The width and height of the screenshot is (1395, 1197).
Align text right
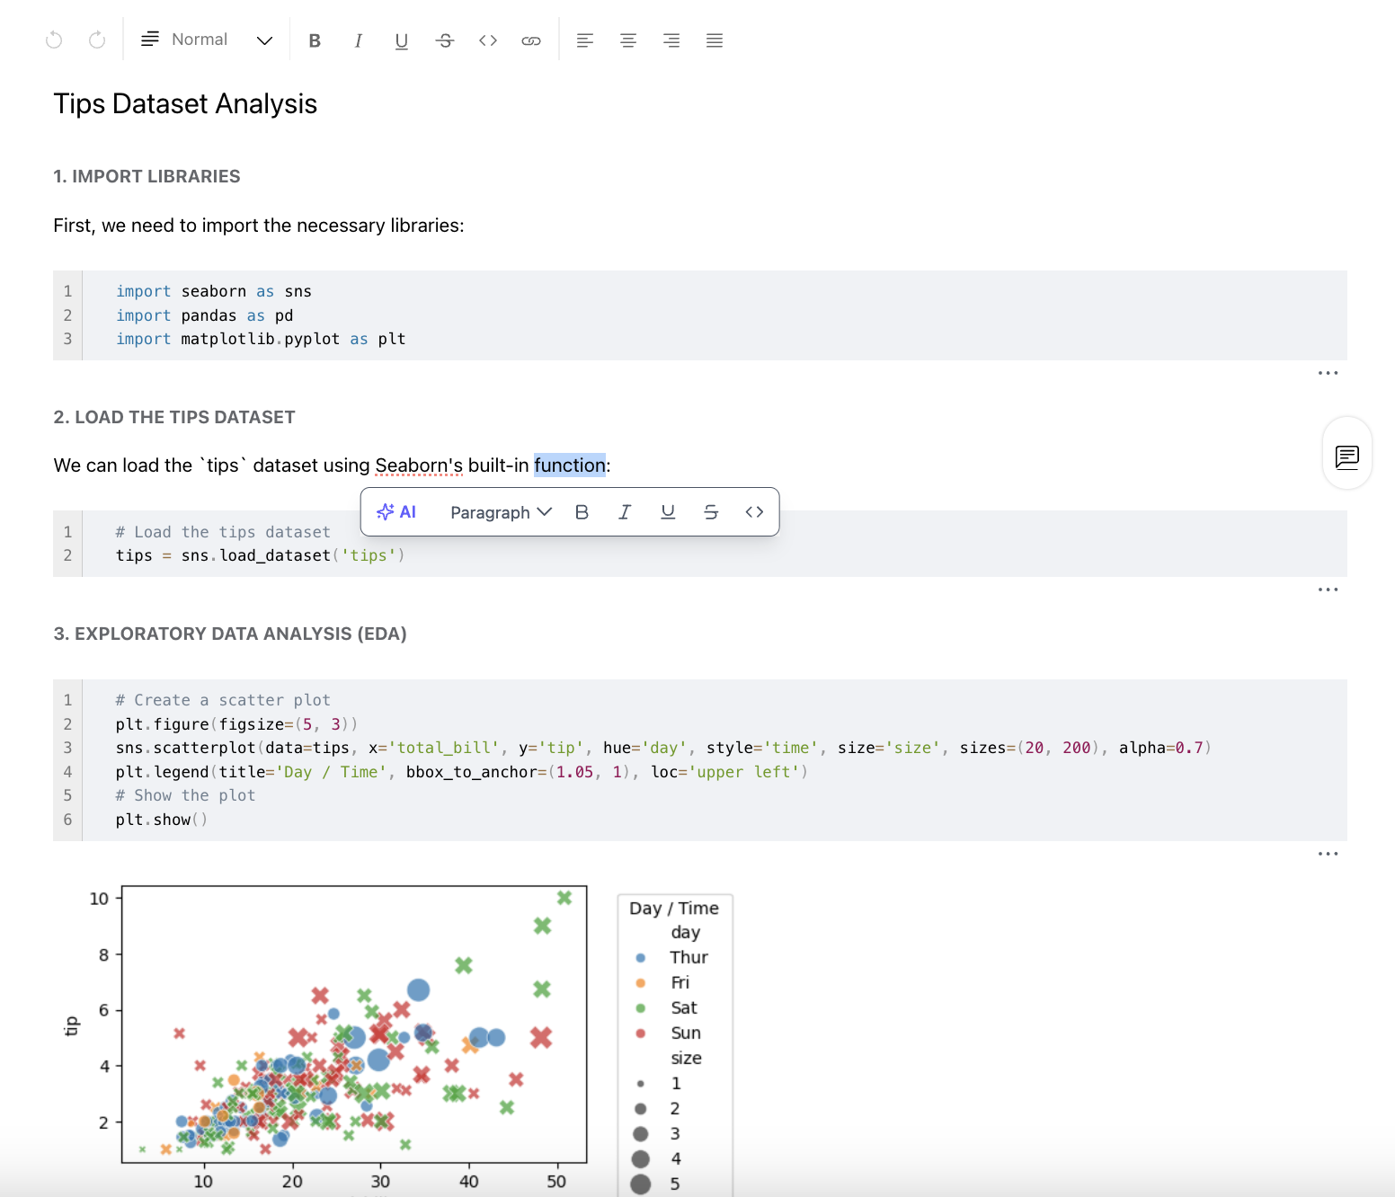pos(671,40)
